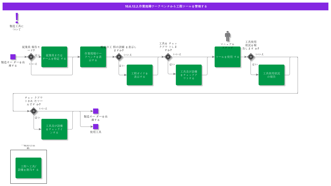Open the step 工程ガイドを表示する
The image size is (331, 186).
pos(140,75)
